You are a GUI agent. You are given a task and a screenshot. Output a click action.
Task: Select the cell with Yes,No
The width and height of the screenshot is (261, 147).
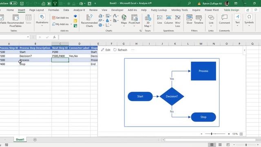pyautogui.click(x=80, y=56)
